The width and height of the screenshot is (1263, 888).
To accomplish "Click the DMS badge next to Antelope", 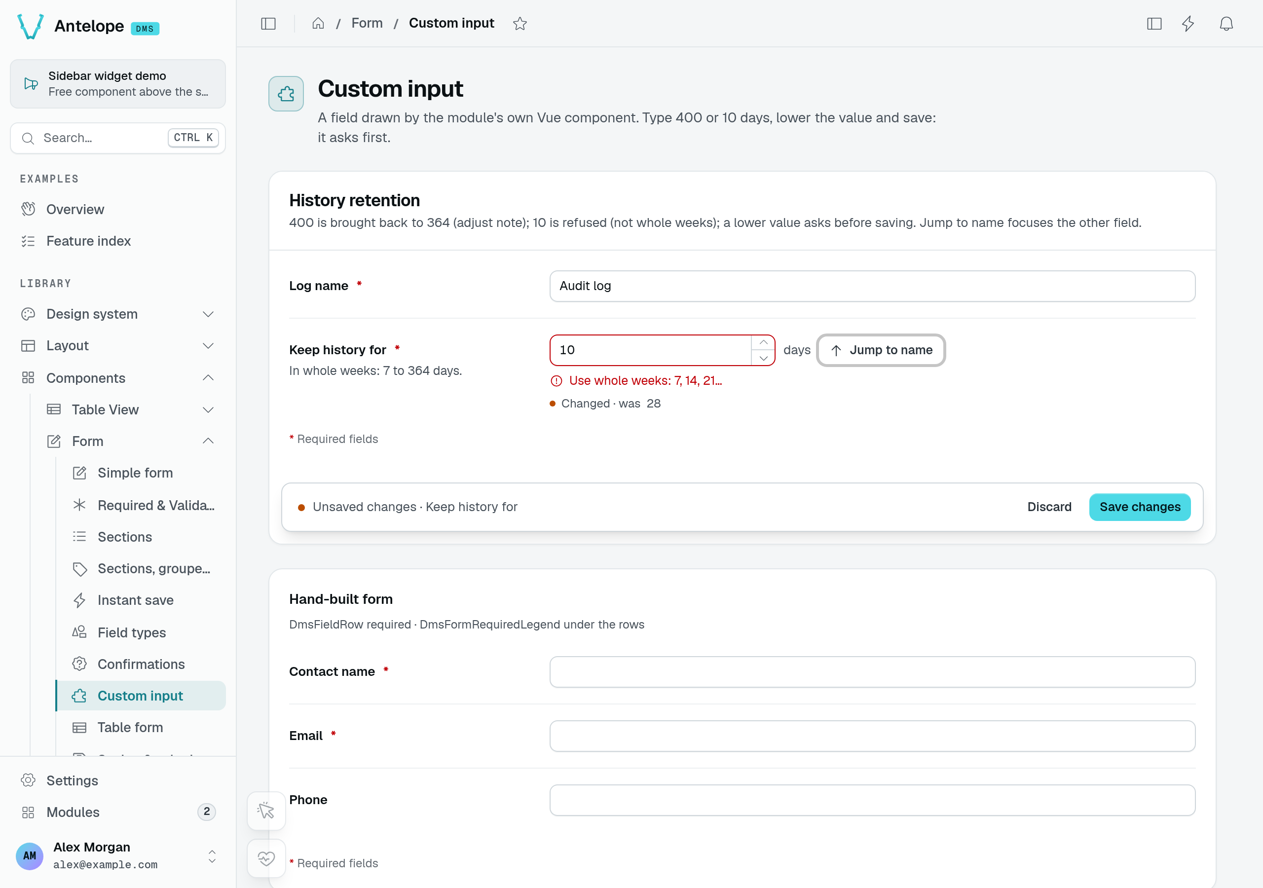I will pos(145,29).
